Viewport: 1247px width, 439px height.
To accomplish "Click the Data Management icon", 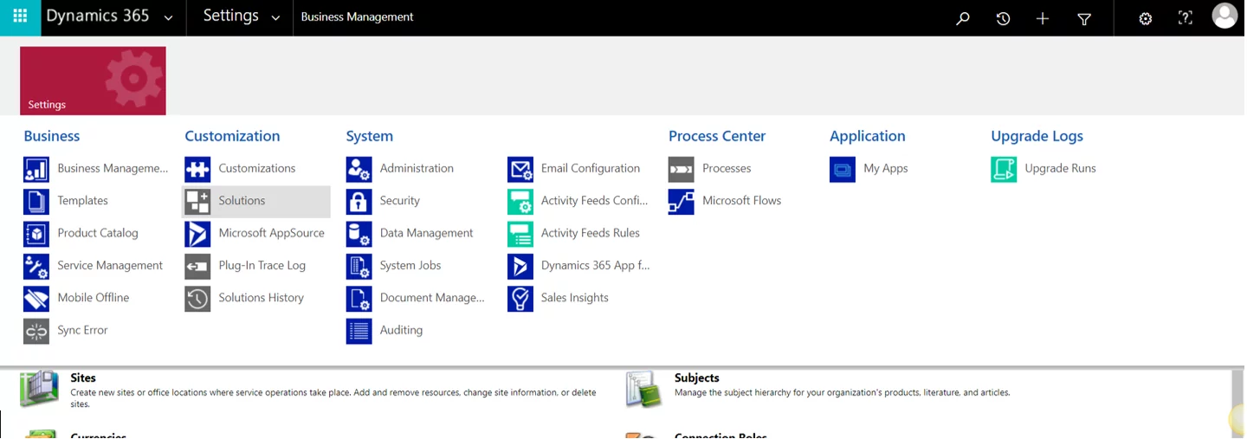I will point(359,234).
